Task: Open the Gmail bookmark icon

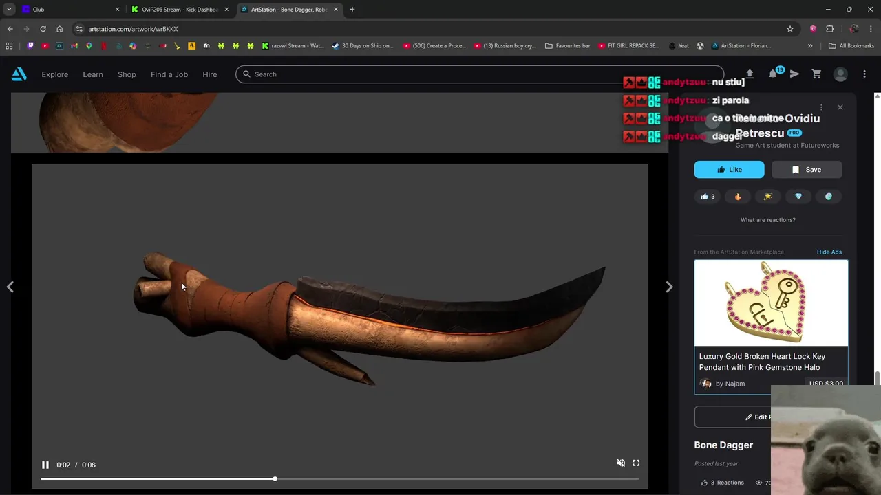Action: point(74,46)
